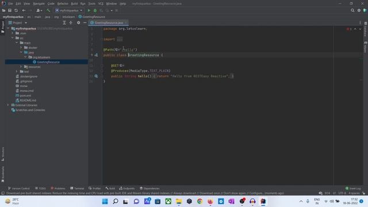Click the red error indicator in editor
This screenshot has height=207, width=368.
[x=349, y=29]
